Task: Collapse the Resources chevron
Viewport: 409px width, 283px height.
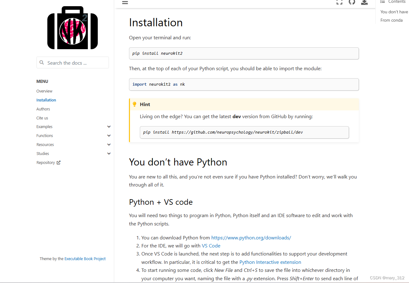Action: pos(109,144)
